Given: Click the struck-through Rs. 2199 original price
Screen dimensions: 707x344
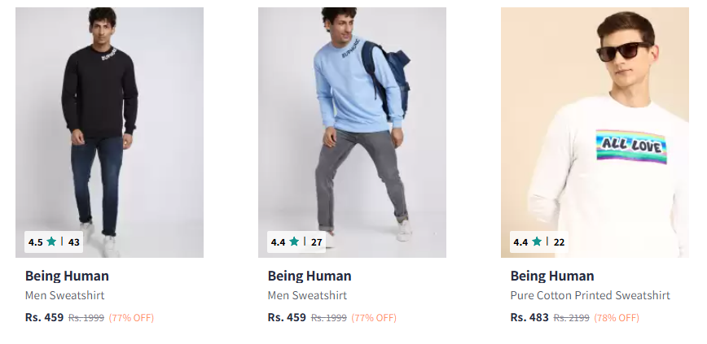Looking at the screenshot, I should tap(571, 318).
